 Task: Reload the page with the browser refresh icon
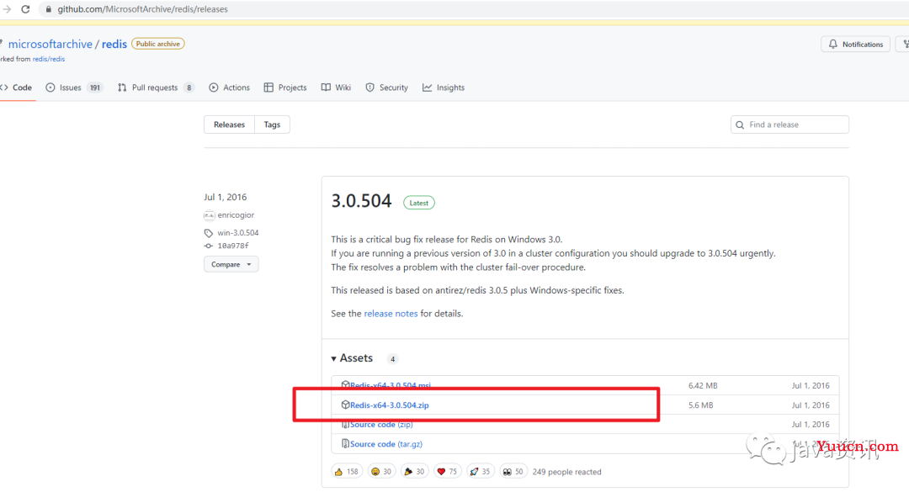pyautogui.click(x=25, y=9)
